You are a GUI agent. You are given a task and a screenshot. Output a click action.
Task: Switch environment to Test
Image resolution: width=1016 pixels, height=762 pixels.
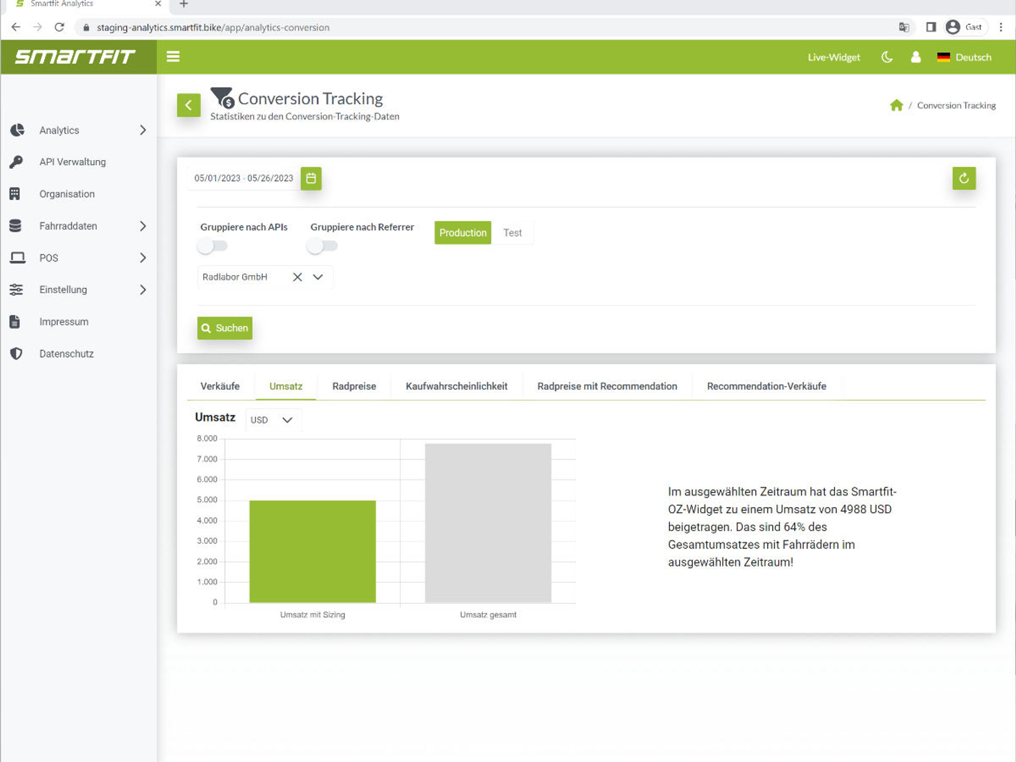[512, 233]
